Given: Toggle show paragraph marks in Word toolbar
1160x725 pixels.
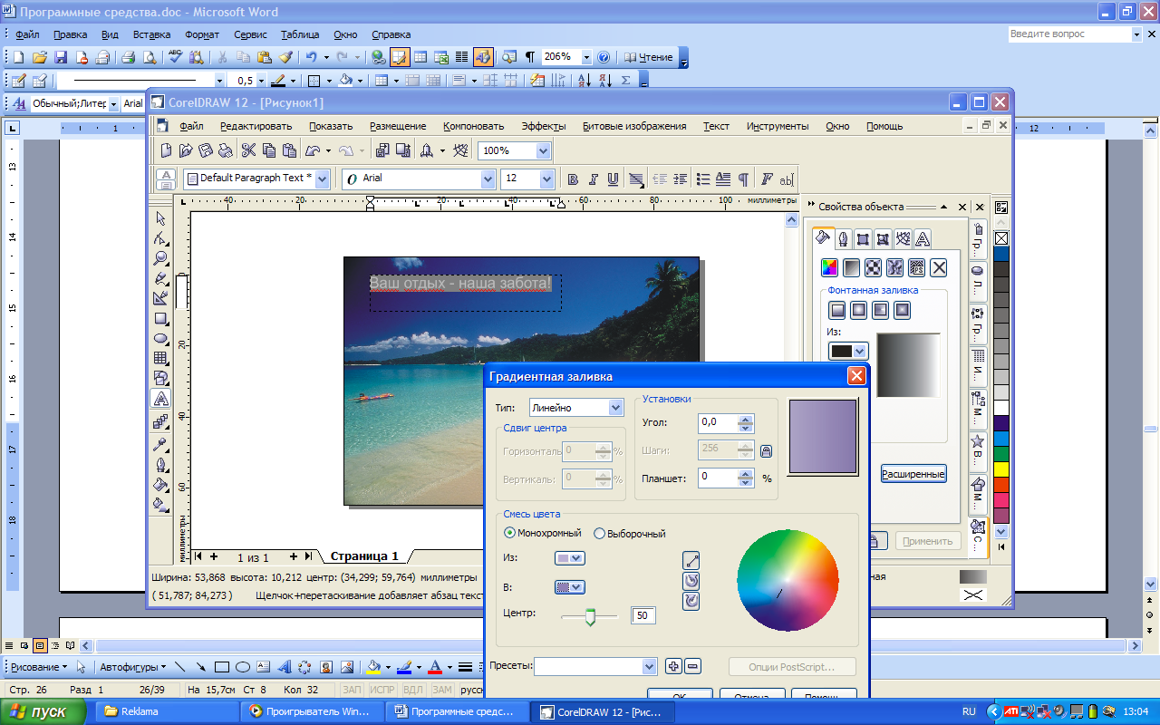Looking at the screenshot, I should 530,57.
